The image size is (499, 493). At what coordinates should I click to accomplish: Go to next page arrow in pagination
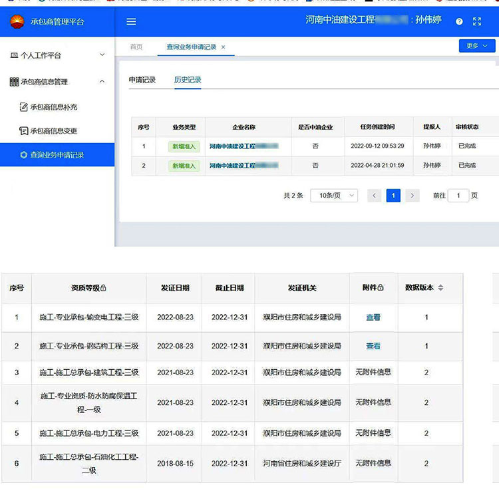413,196
